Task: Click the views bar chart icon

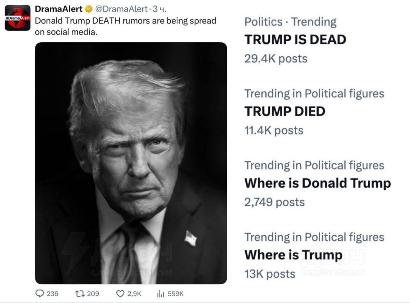Action: [x=161, y=294]
